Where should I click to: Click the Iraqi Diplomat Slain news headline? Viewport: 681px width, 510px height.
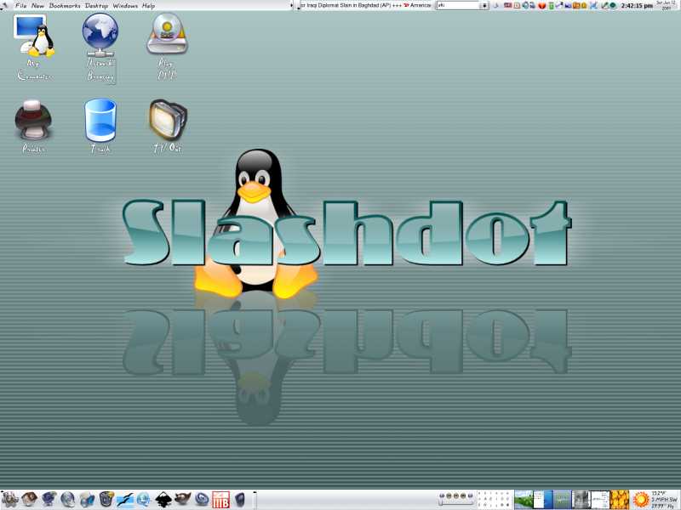[346, 5]
